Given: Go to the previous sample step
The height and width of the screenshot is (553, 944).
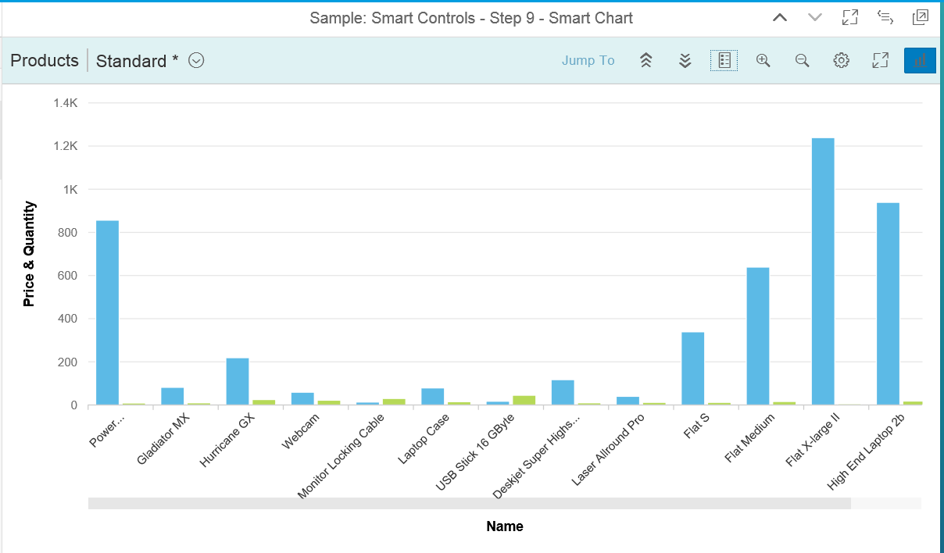Looking at the screenshot, I should click(x=780, y=18).
